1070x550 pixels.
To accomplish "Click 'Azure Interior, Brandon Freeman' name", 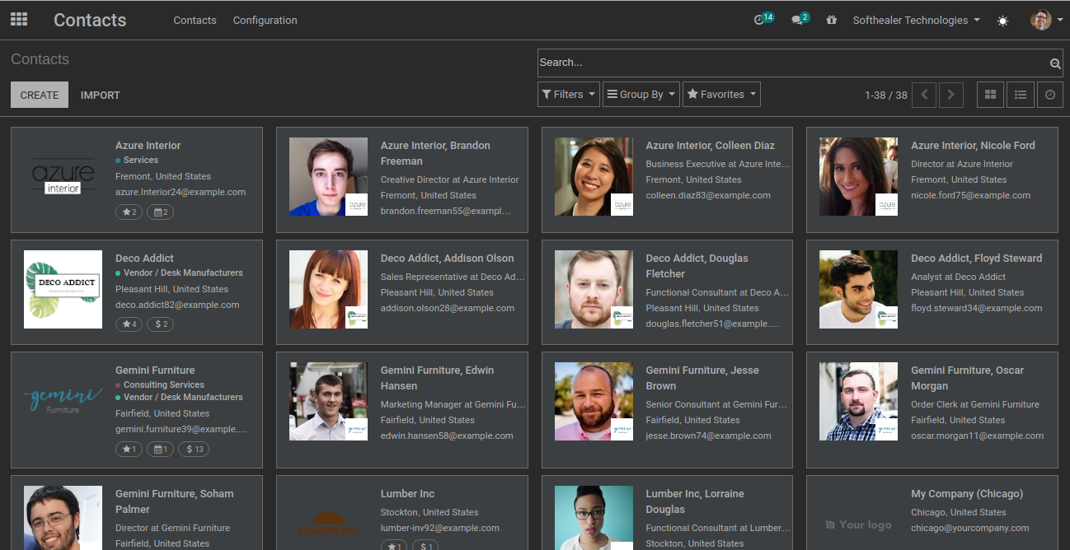I will (x=435, y=153).
